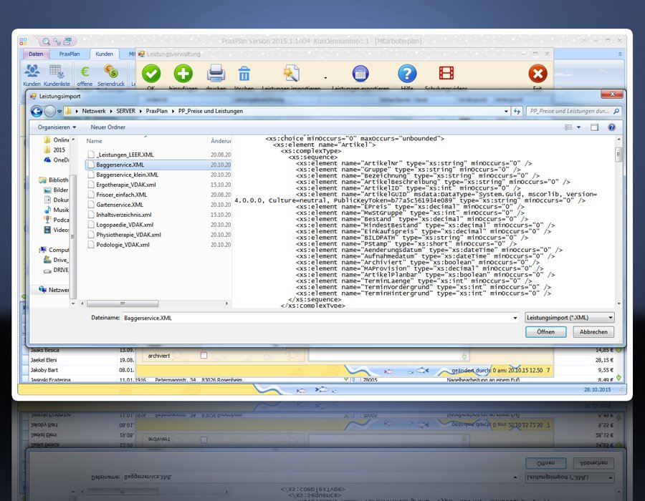This screenshot has width=645, height=501.
Task: Click the Leistungen importieren wand icon
Action: pyautogui.click(x=291, y=73)
